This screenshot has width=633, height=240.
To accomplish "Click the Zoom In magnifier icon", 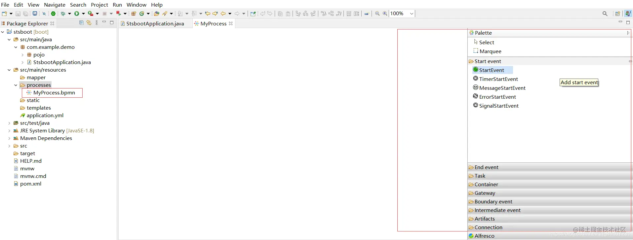I will coord(385,14).
